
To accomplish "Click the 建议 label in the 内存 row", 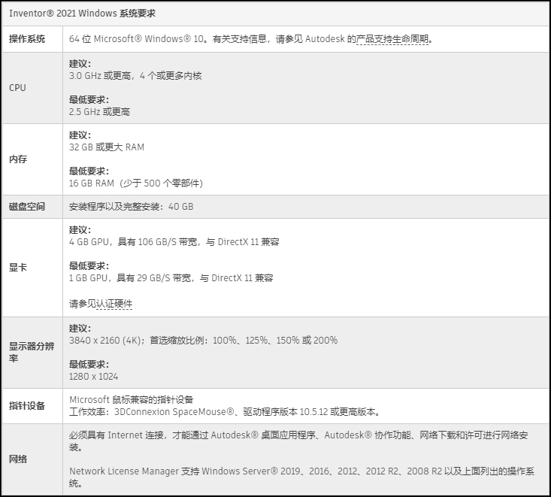I will pos(80,135).
